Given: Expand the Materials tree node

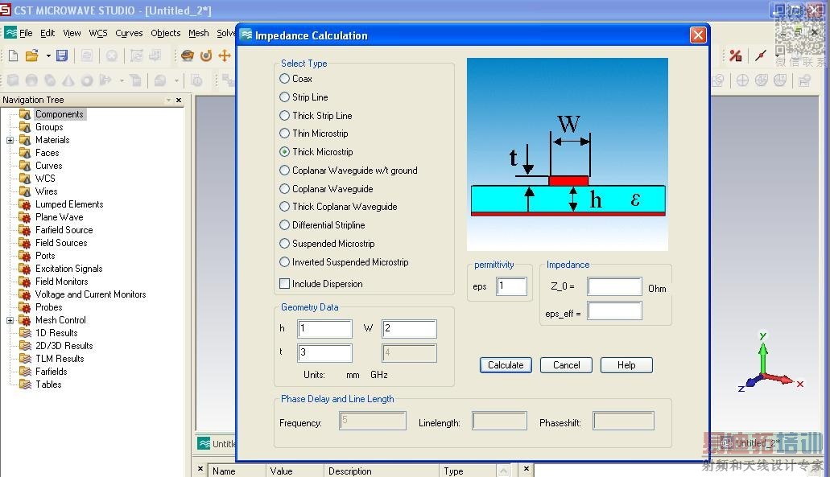Looking at the screenshot, I should pyautogui.click(x=10, y=140).
